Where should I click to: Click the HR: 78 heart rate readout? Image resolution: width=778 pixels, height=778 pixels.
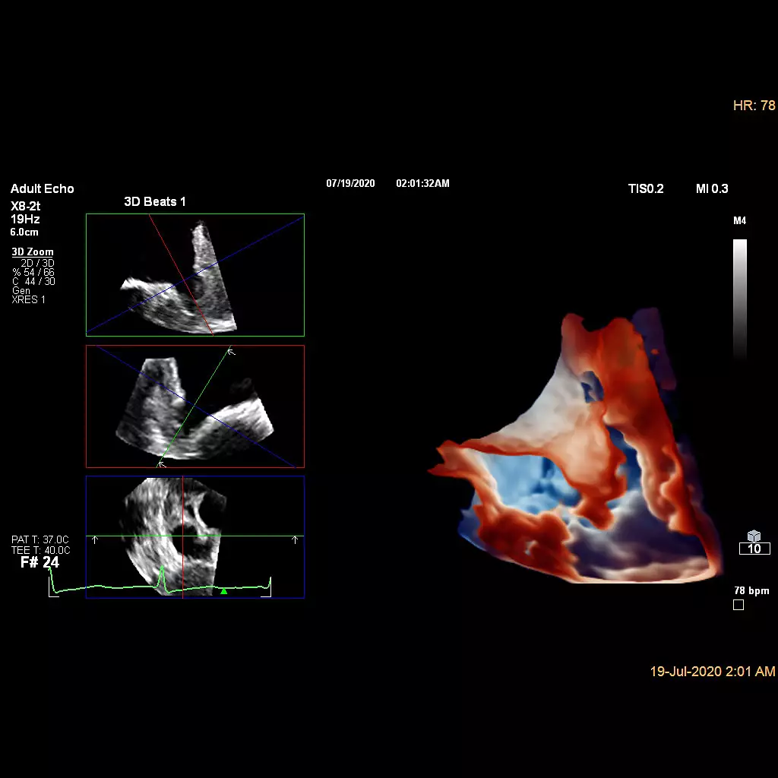pyautogui.click(x=754, y=106)
